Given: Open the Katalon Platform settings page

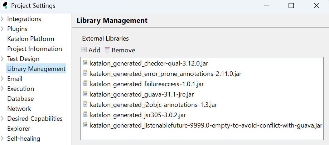Looking at the screenshot, I should pos(31,39).
